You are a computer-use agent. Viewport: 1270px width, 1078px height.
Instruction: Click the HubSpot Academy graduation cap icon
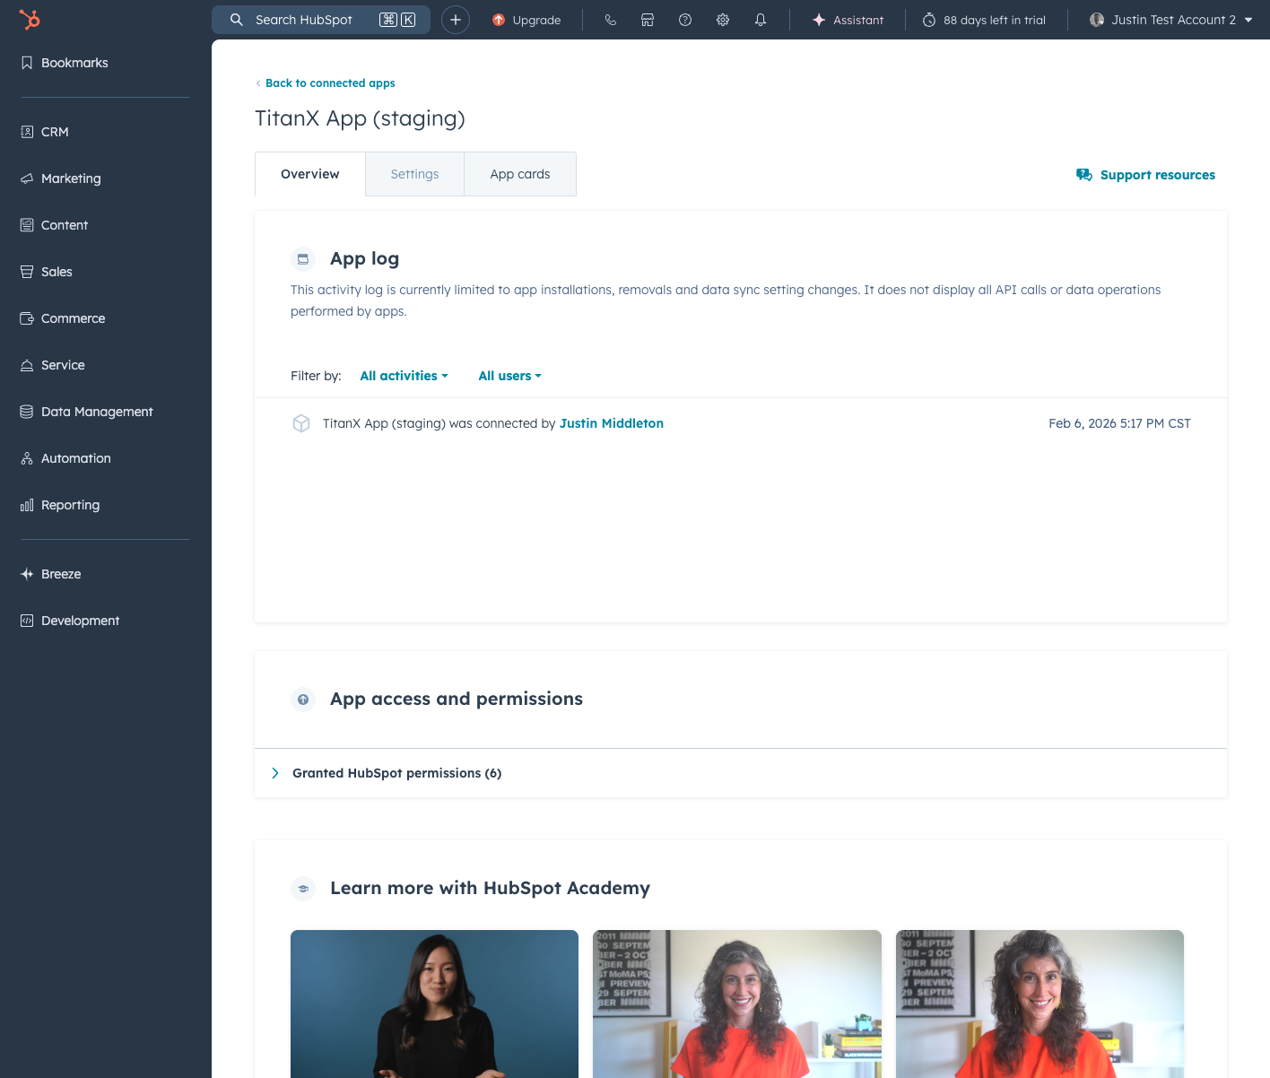point(303,889)
